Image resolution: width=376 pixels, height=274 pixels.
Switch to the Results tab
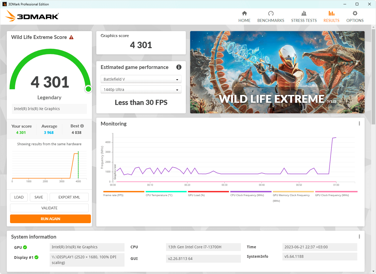(x=331, y=17)
